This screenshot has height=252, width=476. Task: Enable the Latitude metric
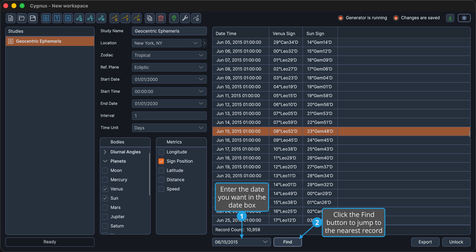pyautogui.click(x=161, y=170)
